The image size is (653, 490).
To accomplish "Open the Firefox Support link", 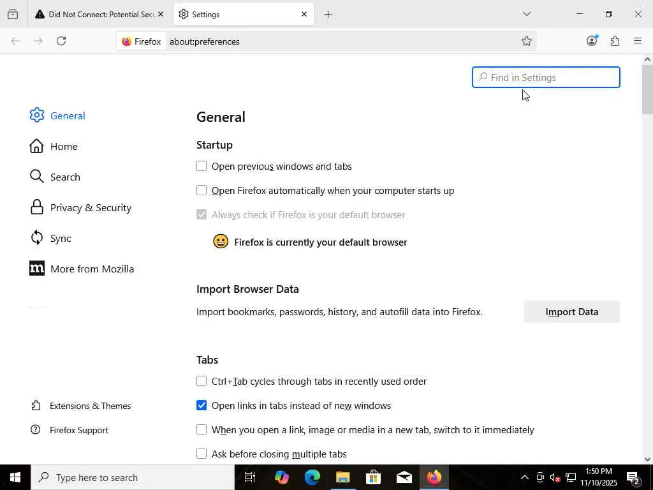I will (78, 430).
